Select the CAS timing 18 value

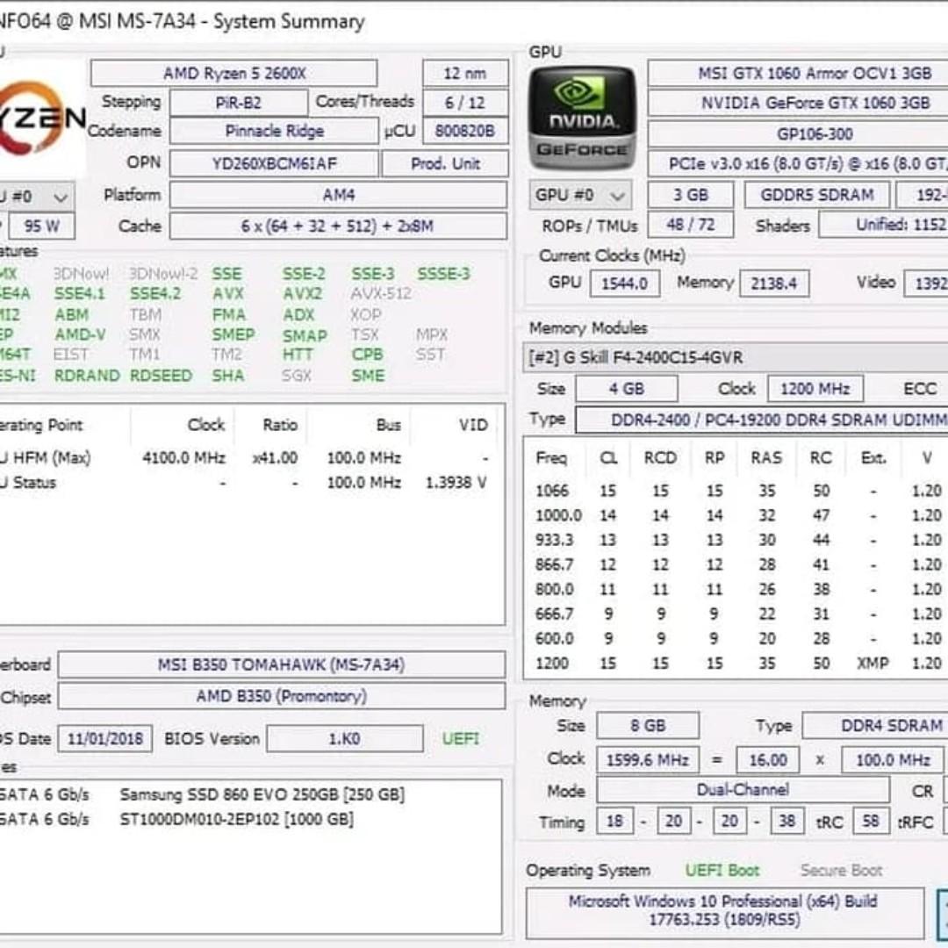point(614,821)
